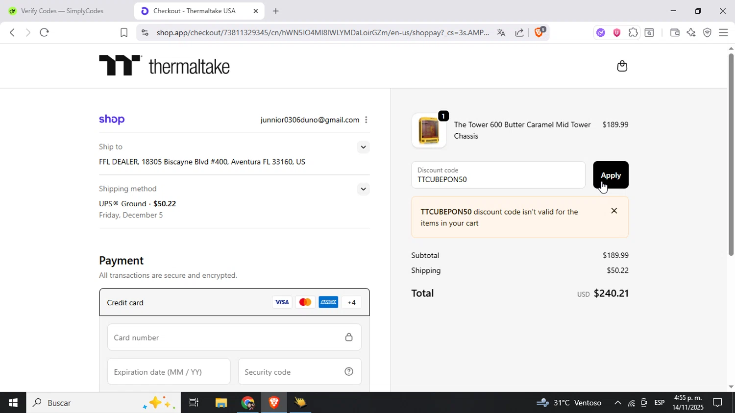Image resolution: width=735 pixels, height=413 pixels.
Task: Apply the discount code
Action: point(611,175)
